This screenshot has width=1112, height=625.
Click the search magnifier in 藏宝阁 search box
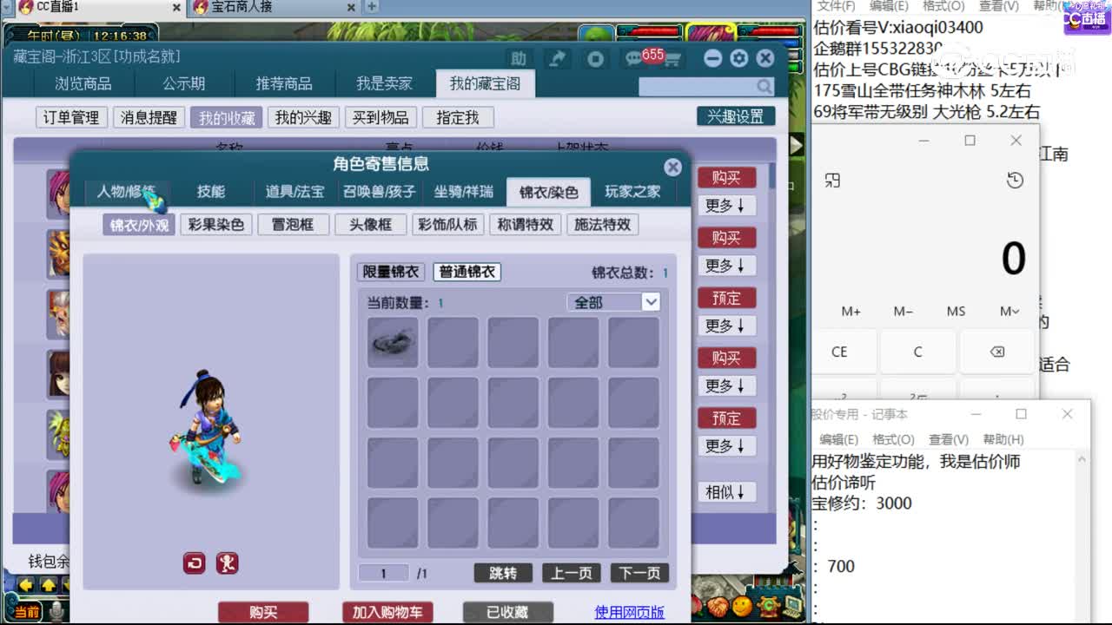pyautogui.click(x=764, y=86)
